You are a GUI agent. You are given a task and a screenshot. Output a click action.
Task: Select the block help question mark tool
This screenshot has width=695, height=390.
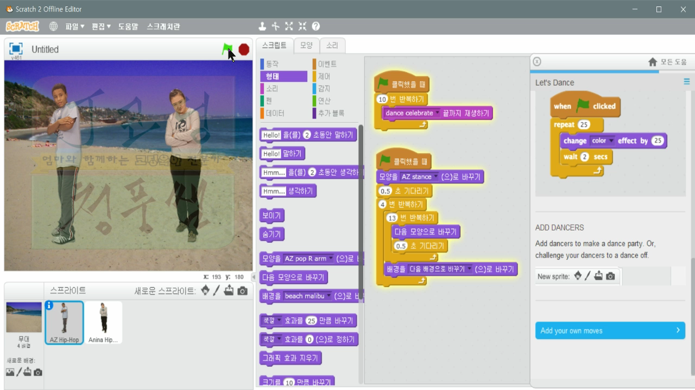pyautogui.click(x=315, y=27)
